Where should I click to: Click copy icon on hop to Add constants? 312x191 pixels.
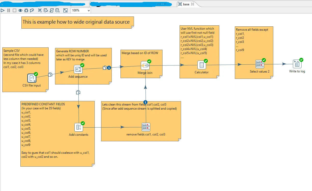[x=78, y=92]
